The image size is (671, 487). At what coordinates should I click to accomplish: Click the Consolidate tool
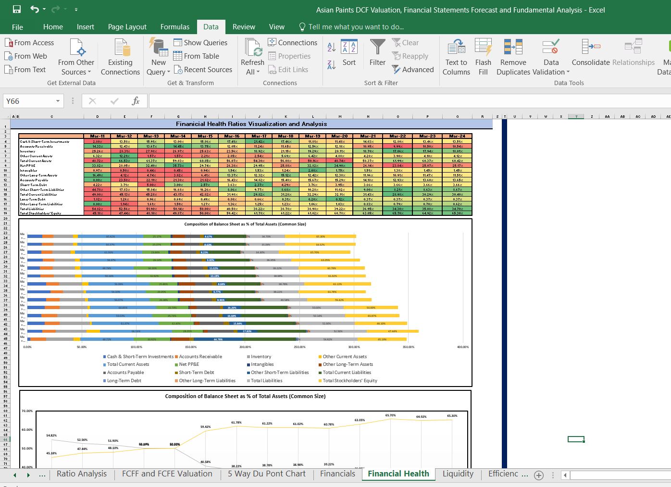[x=591, y=53]
